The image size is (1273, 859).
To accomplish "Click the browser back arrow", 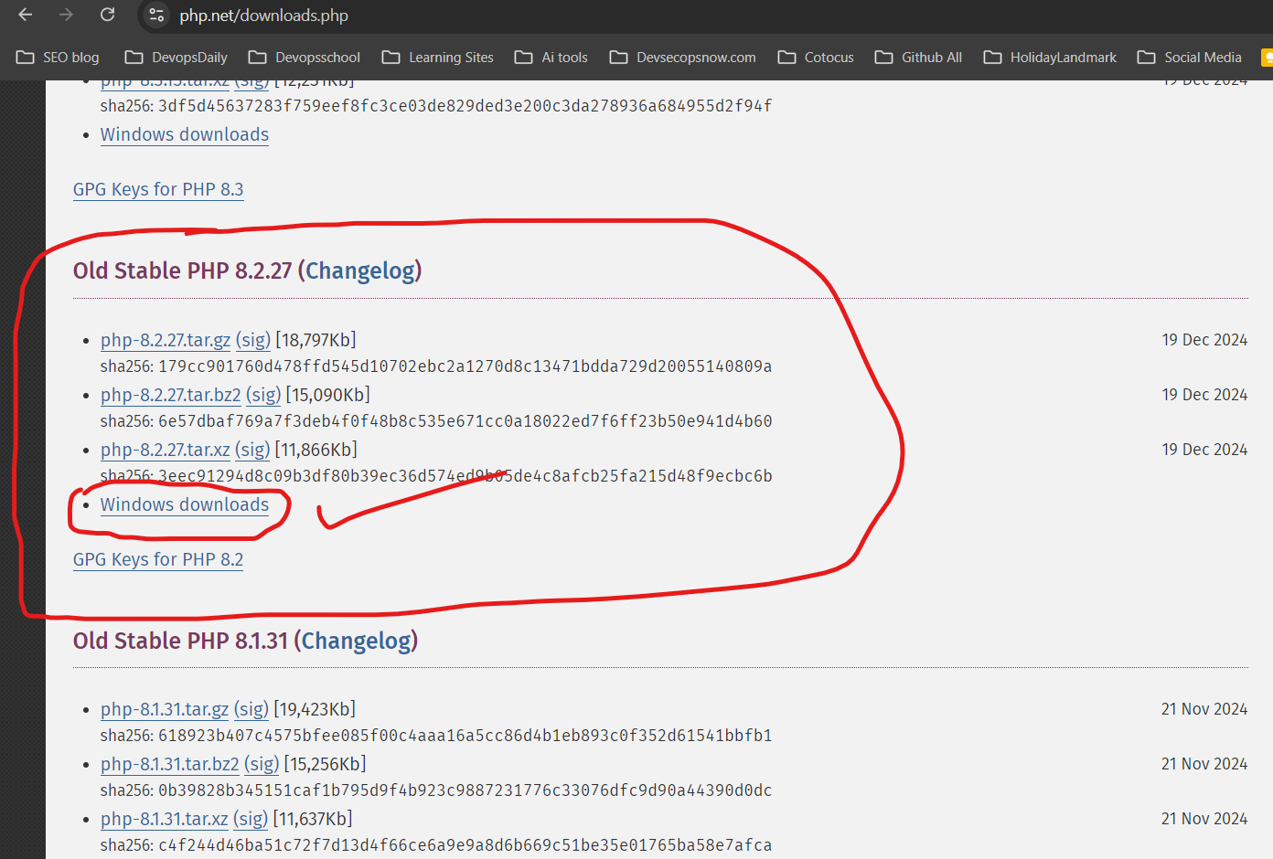I will click(x=24, y=15).
